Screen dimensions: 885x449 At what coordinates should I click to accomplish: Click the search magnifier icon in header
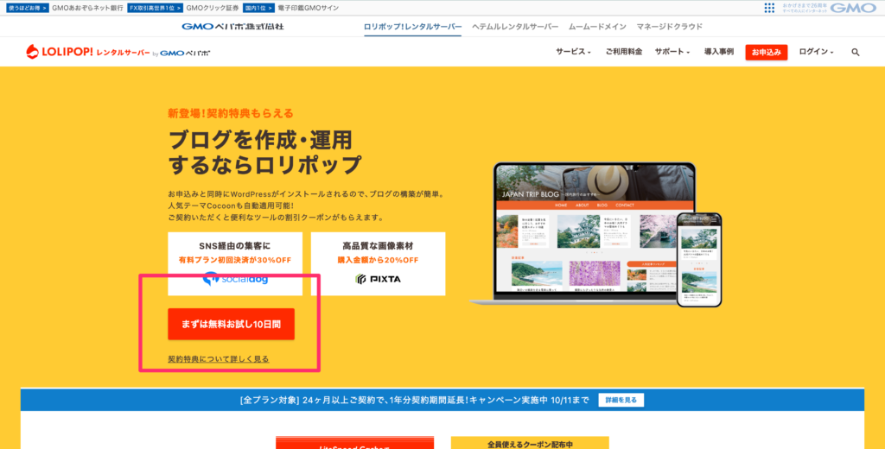pyautogui.click(x=856, y=52)
